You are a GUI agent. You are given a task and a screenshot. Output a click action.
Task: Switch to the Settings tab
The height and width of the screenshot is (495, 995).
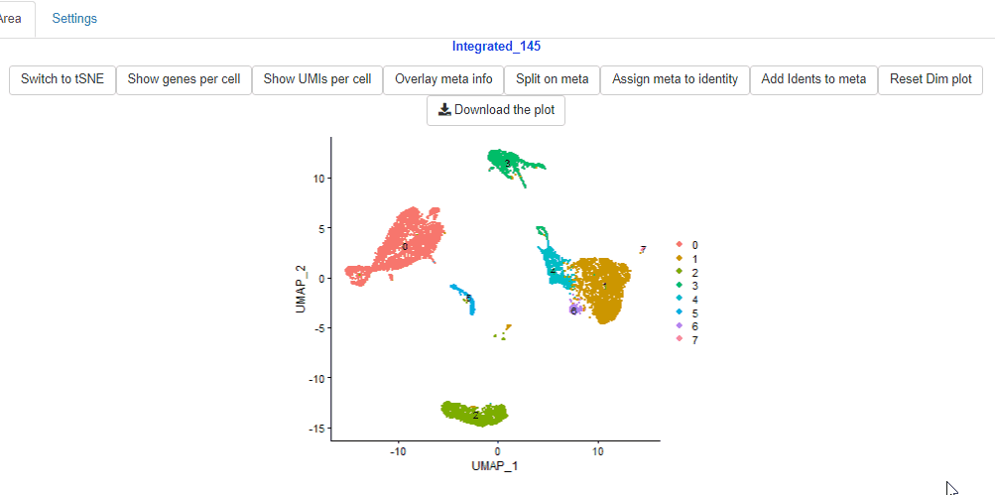[74, 19]
